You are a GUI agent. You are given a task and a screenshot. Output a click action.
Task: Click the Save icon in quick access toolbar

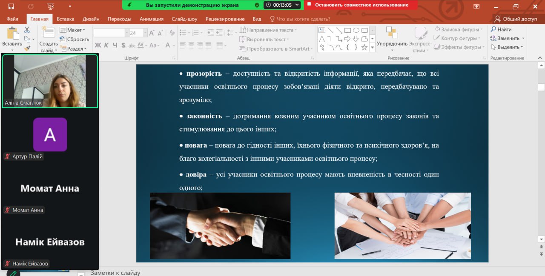11,6
